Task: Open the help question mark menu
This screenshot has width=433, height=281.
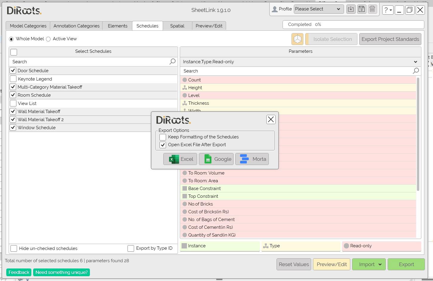Action: coord(388,10)
